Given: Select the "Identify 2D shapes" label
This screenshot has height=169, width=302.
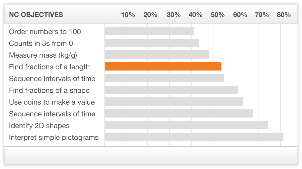Looking at the screenshot, I should [39, 126].
